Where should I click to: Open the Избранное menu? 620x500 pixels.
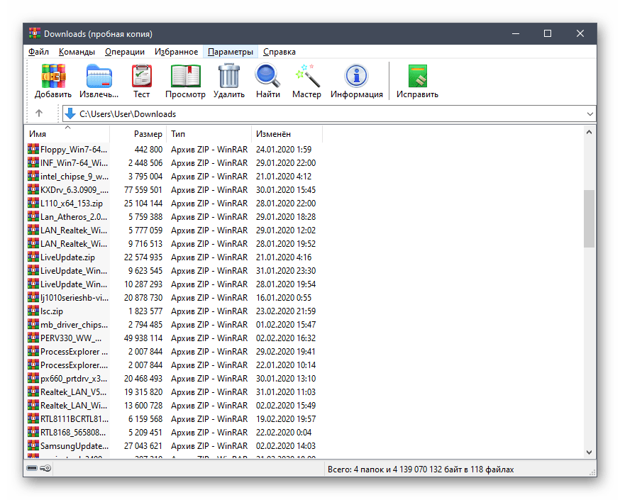[x=177, y=52]
